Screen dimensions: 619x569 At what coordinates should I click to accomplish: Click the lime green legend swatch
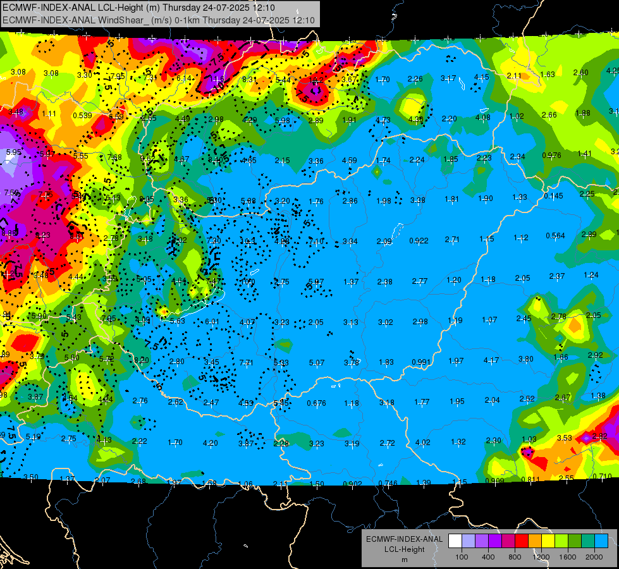point(561,541)
